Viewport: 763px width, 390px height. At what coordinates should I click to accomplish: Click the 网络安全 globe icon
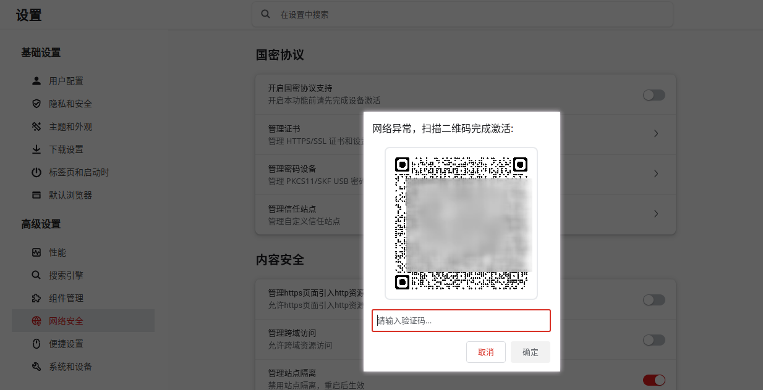point(36,321)
